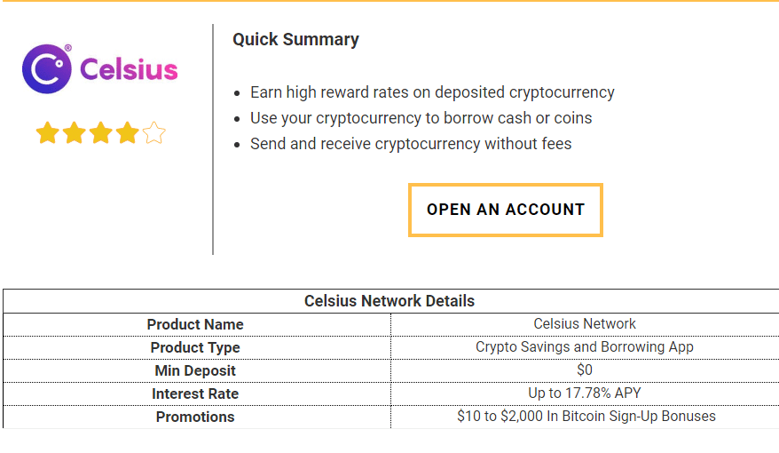Screen dimensions: 779x453
Task: Click the Product Name row label
Action: point(195,324)
